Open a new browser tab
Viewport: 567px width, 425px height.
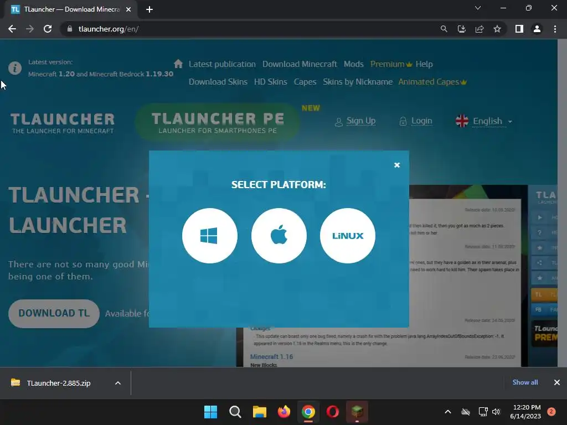click(150, 9)
